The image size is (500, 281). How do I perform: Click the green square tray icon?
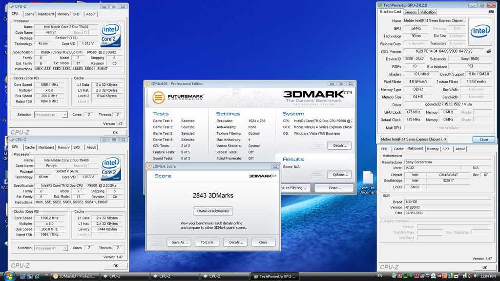[405, 276]
